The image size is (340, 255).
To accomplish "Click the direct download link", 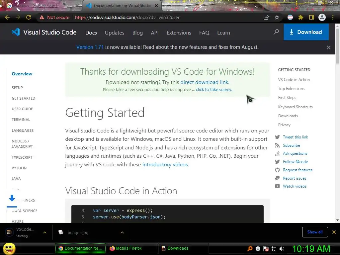I will point(205,82).
